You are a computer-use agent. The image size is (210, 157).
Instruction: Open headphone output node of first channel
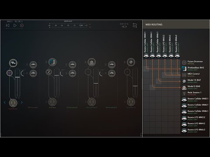click(13, 102)
